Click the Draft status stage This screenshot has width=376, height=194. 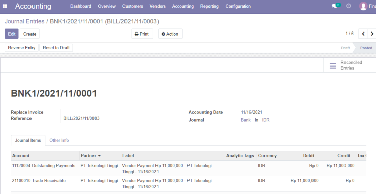coord(346,48)
